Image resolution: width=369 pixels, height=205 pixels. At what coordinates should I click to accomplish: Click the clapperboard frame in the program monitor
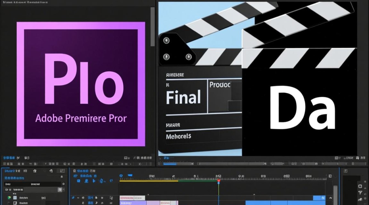[258, 79]
